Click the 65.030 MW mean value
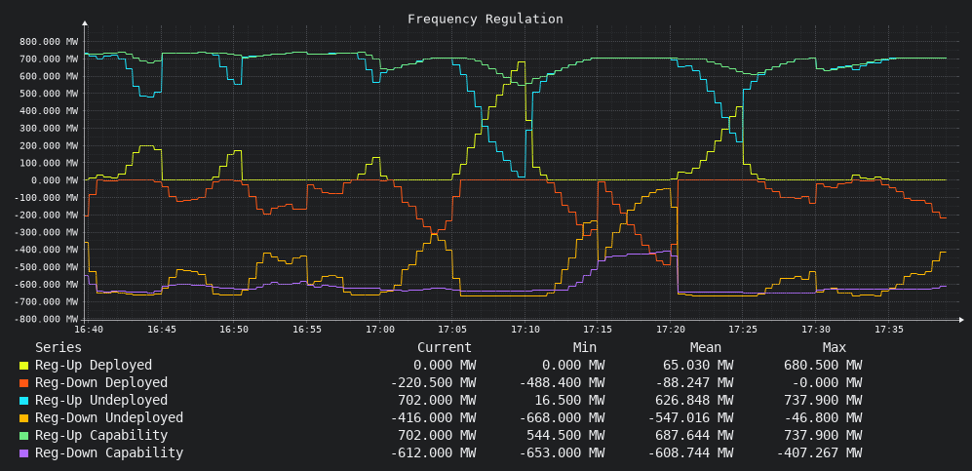972x471 pixels. click(x=698, y=366)
